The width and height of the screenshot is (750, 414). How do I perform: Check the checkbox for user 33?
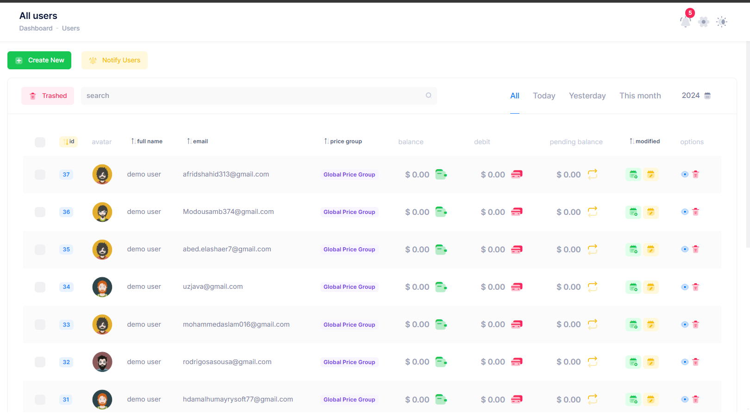pos(40,324)
